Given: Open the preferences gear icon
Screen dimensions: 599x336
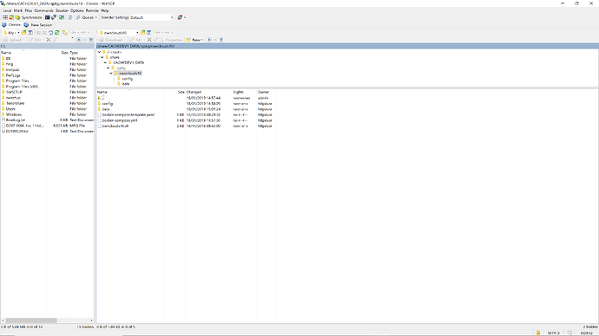Looking at the screenshot, I should tap(70, 17).
